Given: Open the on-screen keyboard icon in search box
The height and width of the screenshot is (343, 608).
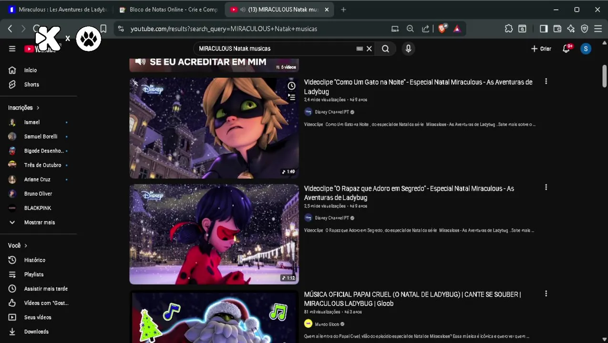Looking at the screenshot, I should tap(360, 49).
